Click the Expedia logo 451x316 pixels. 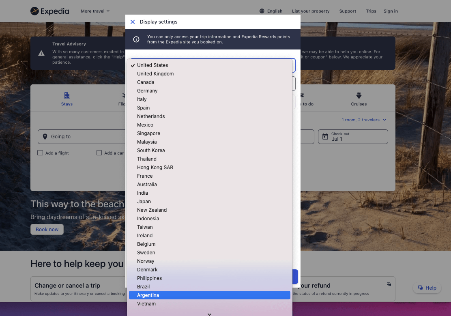(x=49, y=11)
